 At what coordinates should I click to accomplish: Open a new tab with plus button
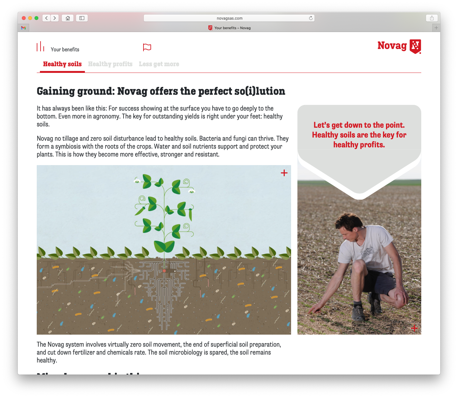click(436, 28)
